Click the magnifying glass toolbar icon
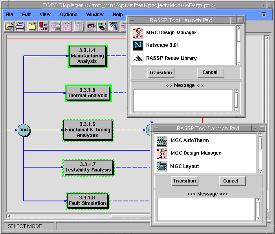Image resolution: width=275 pixels, height=234 pixels. coord(114,27)
